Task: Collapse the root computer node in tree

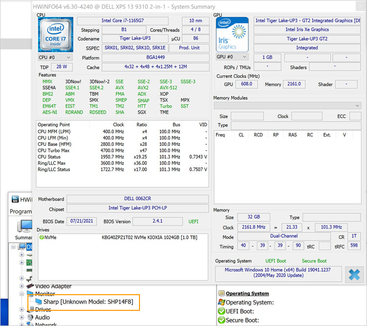Action: click(13, 247)
